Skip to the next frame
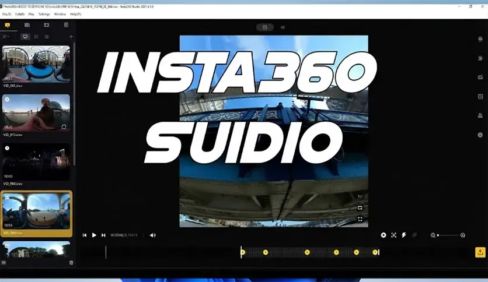488x282 pixels. coord(103,235)
